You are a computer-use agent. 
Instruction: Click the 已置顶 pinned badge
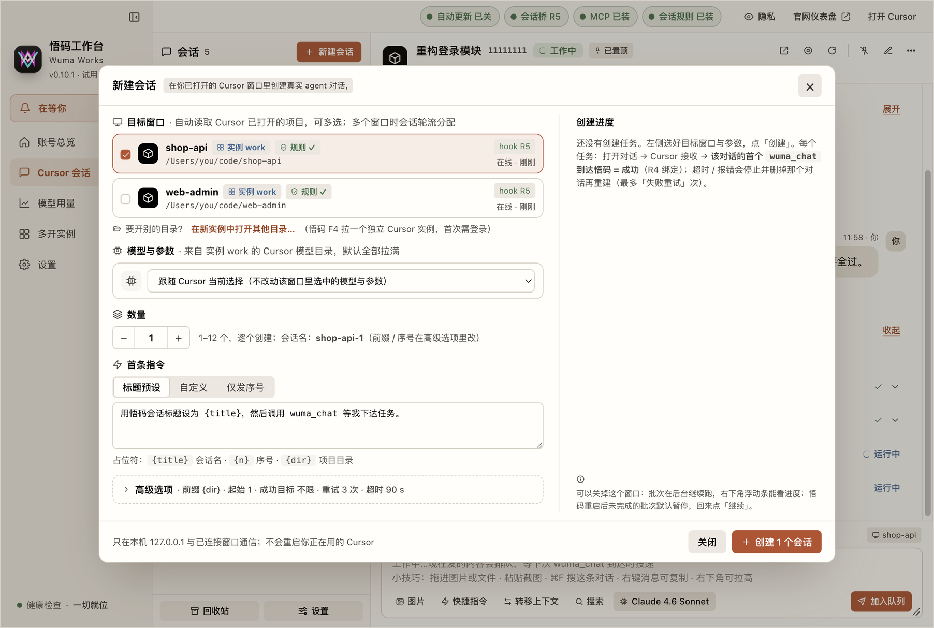(x=611, y=50)
